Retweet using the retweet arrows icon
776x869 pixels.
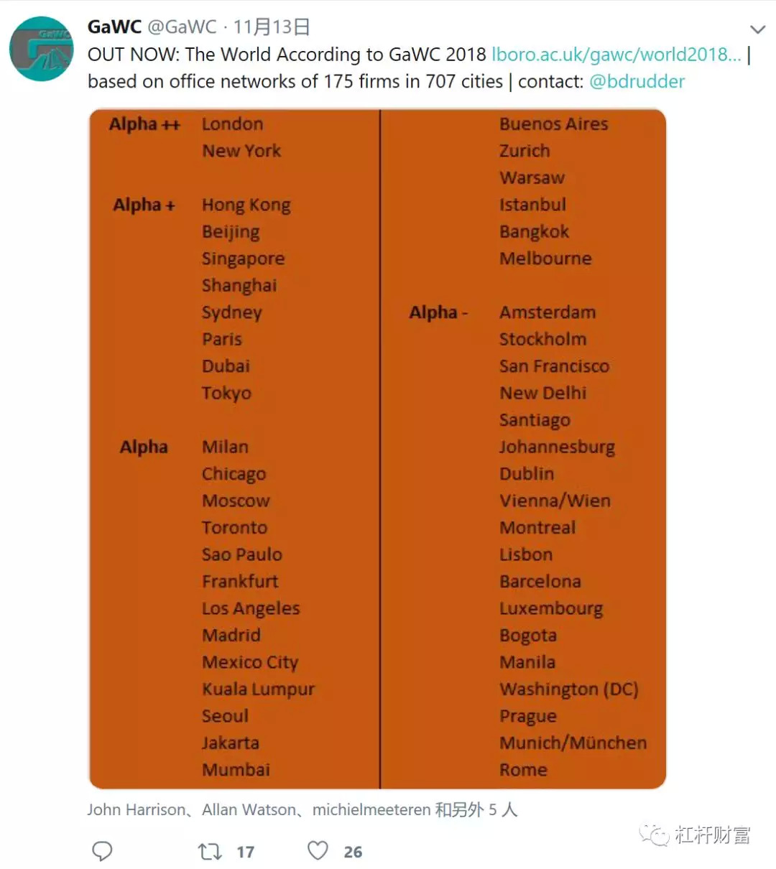pyautogui.click(x=210, y=852)
